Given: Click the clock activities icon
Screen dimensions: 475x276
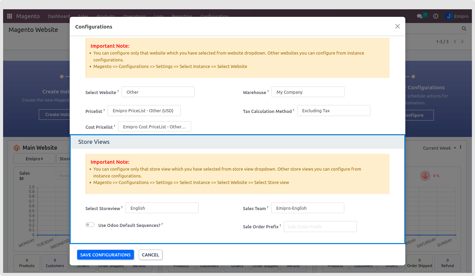Looking at the screenshot, I should click(436, 16).
